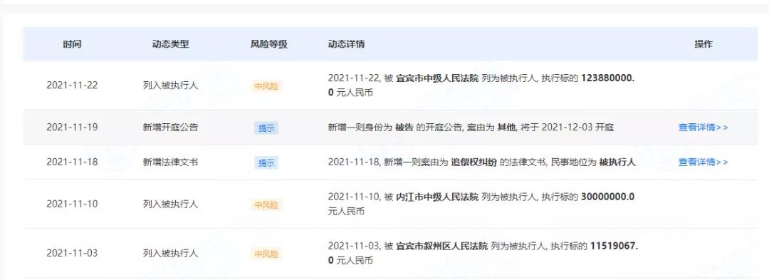This screenshot has height=280, width=769.
Task: Click the amount 30000000.0
Action: (x=607, y=197)
